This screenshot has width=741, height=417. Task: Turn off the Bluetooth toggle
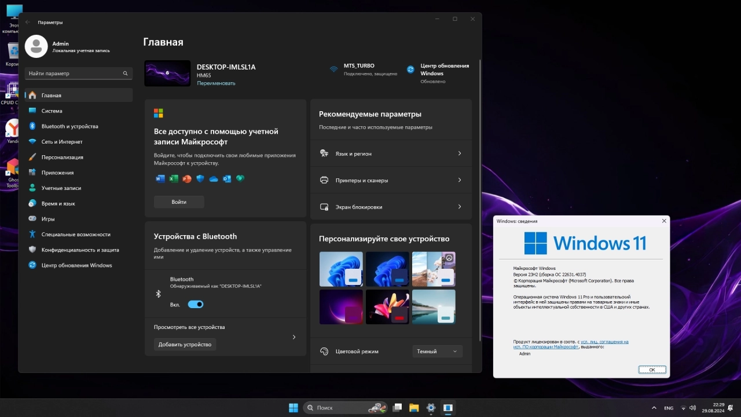coord(196,304)
